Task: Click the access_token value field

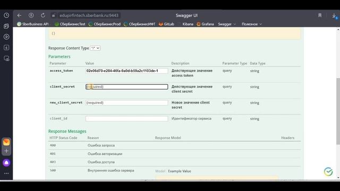Action: tap(126, 71)
